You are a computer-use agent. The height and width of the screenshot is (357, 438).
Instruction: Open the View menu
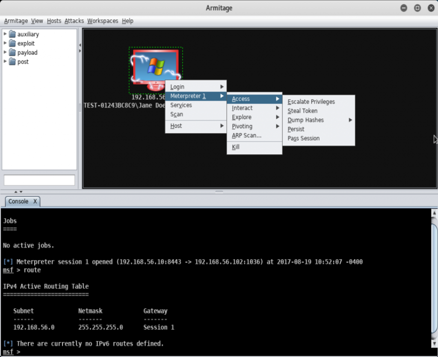click(x=37, y=21)
